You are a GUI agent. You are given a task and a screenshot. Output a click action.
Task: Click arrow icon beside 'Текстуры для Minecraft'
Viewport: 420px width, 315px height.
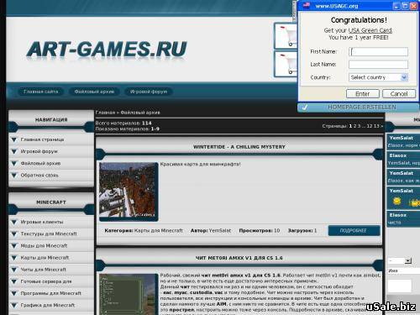13,234
